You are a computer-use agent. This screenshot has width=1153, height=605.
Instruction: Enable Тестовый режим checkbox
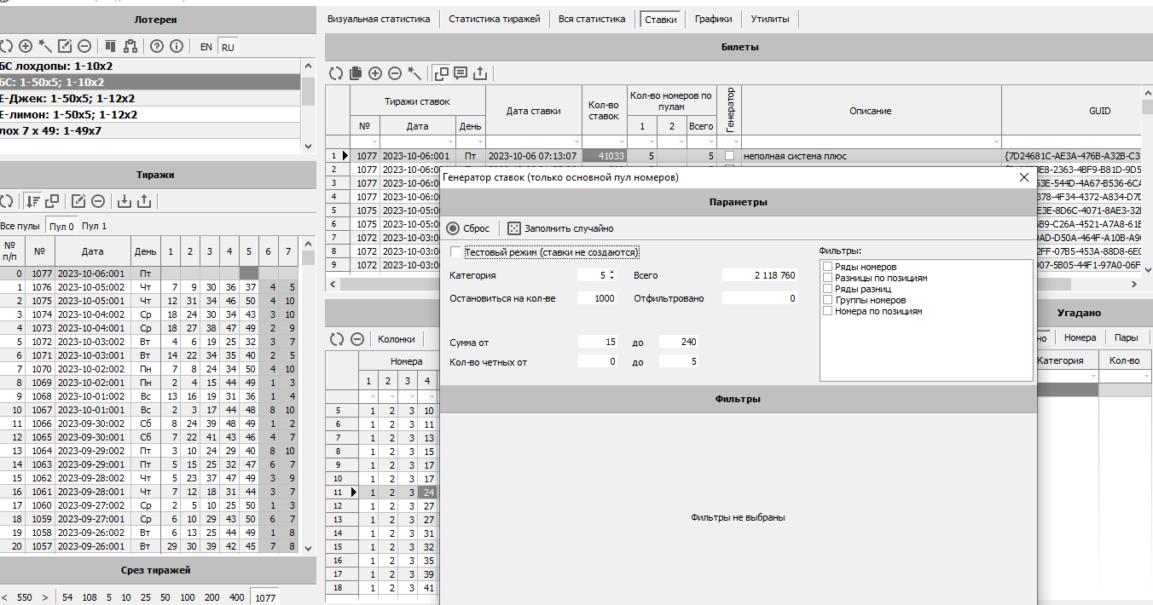tap(456, 252)
